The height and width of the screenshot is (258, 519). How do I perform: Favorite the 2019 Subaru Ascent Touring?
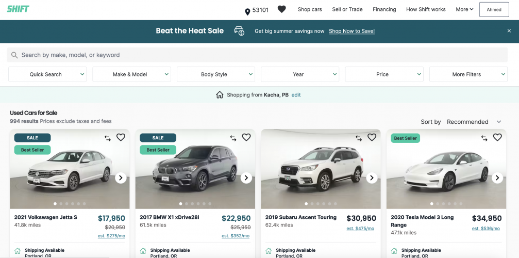tap(372, 137)
